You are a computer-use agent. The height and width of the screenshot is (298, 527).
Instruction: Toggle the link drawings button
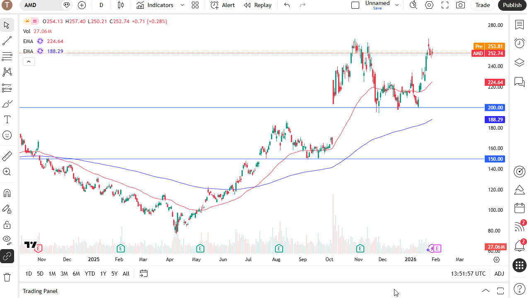coord(7,256)
